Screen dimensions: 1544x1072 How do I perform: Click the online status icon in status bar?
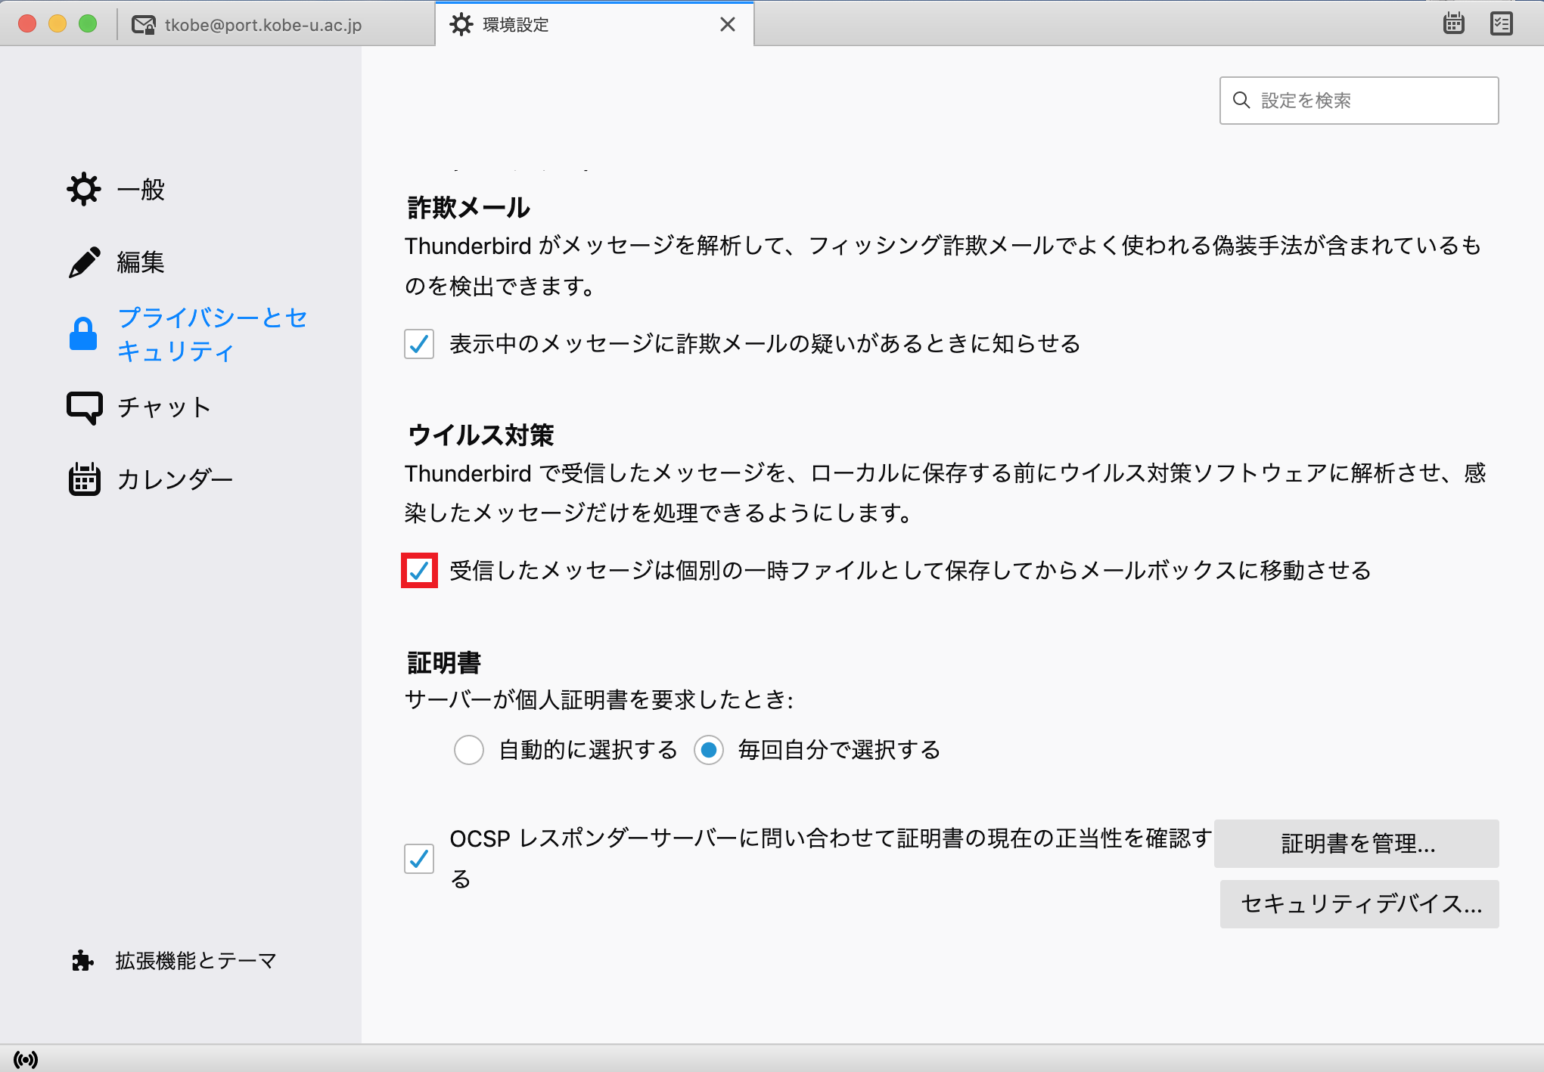(x=26, y=1059)
